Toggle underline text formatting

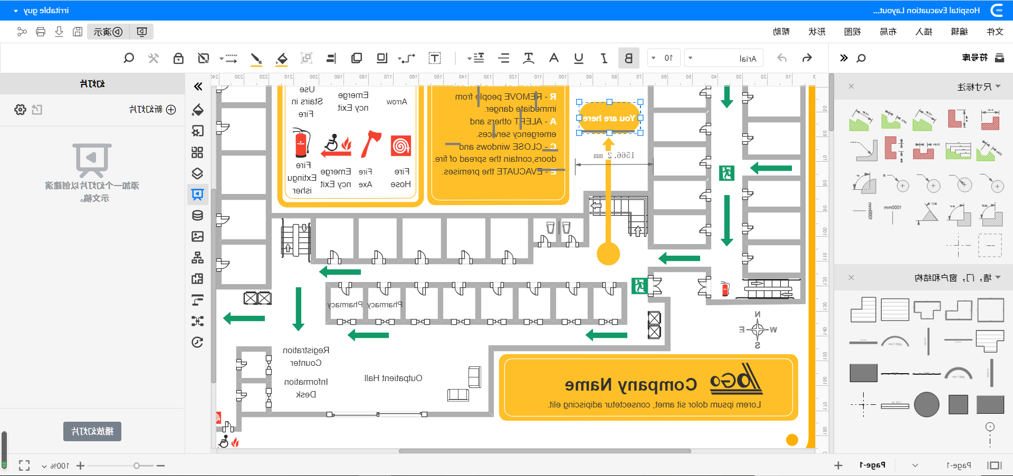click(x=579, y=58)
